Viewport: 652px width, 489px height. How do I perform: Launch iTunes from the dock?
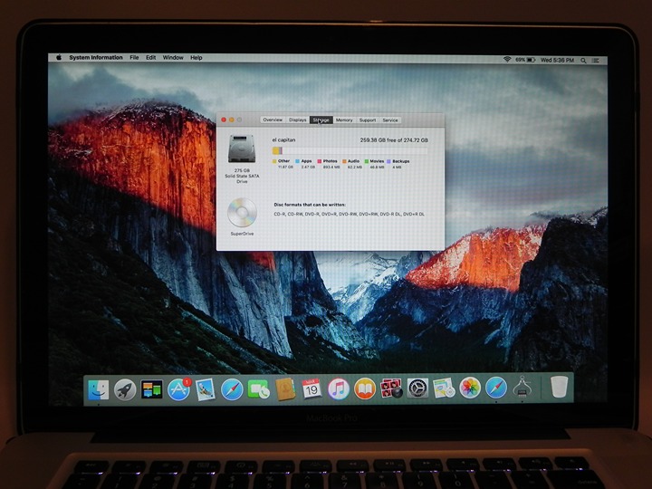pos(338,389)
